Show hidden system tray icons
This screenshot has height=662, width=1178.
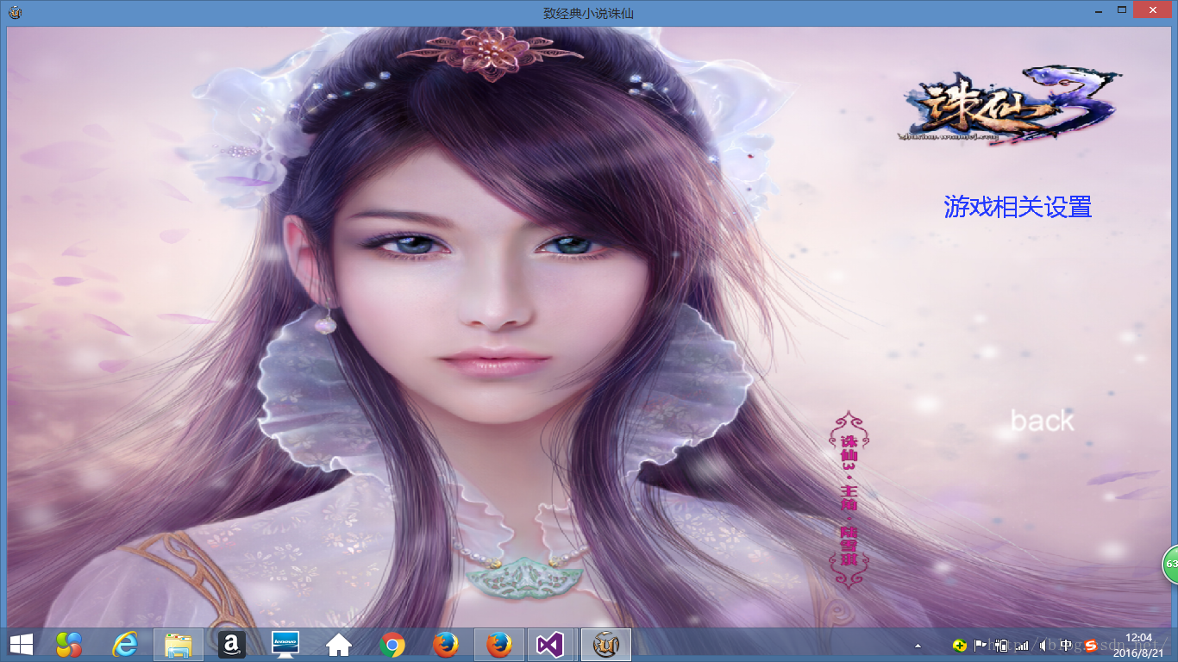pyautogui.click(x=918, y=645)
